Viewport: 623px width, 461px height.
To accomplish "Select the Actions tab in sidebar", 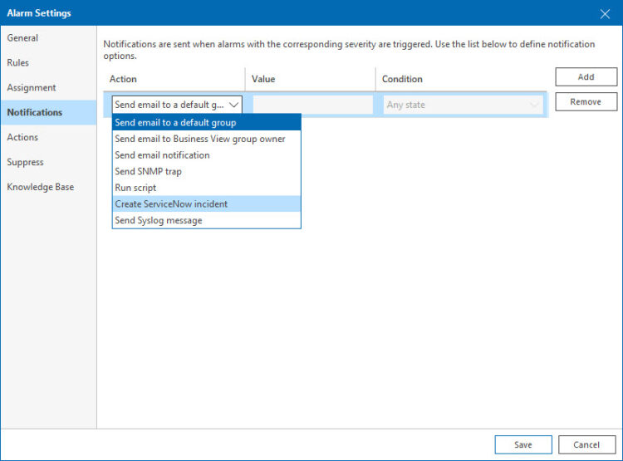I will tap(22, 138).
